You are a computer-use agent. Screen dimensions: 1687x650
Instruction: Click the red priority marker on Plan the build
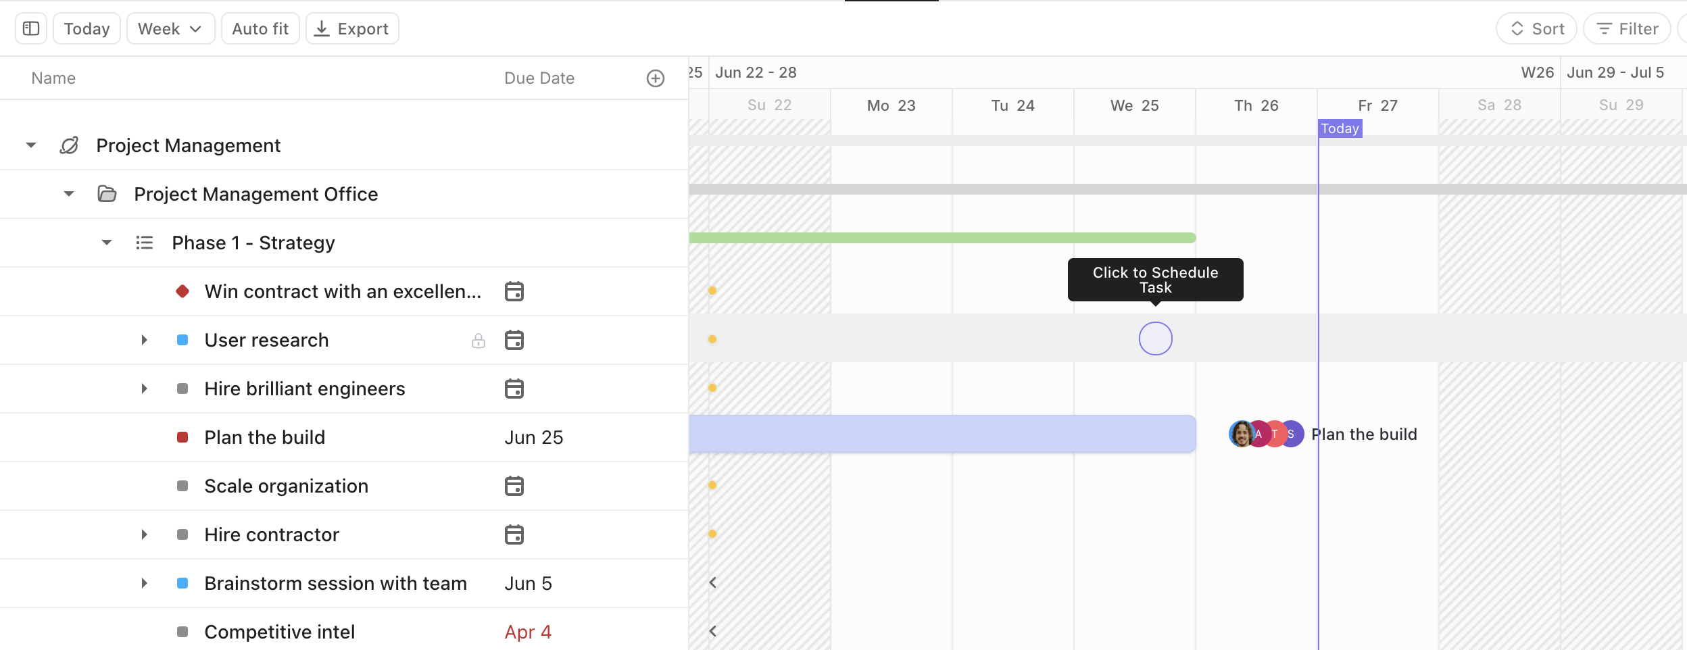pos(182,437)
